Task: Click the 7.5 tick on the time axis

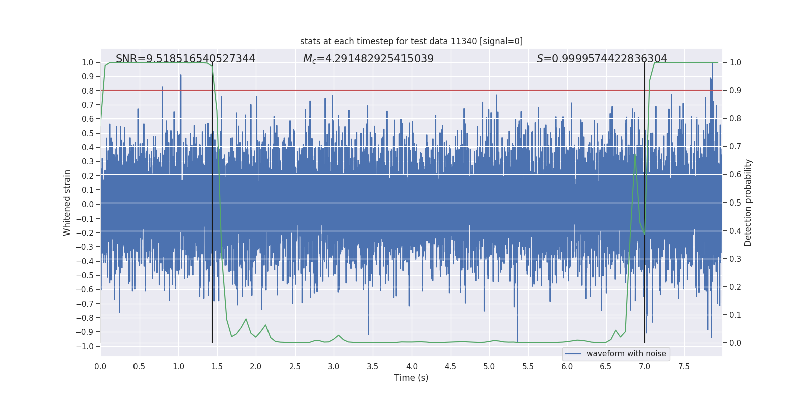Action: [684, 367]
